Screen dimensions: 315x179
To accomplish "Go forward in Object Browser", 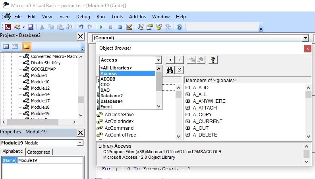I will [x=179, y=60].
